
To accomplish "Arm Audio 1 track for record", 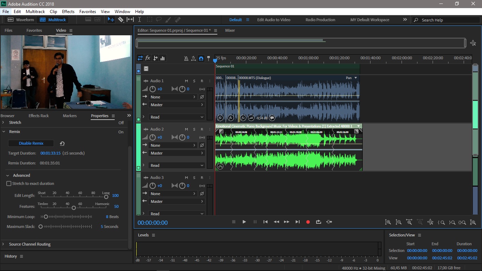I will click(202, 81).
